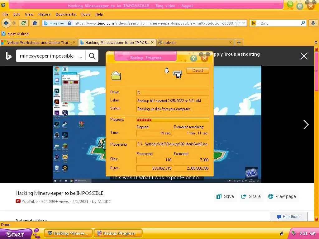The width and height of the screenshot is (319, 239).
Task: Click the Bytes Processed 633,862,319 value
Action: point(154,168)
